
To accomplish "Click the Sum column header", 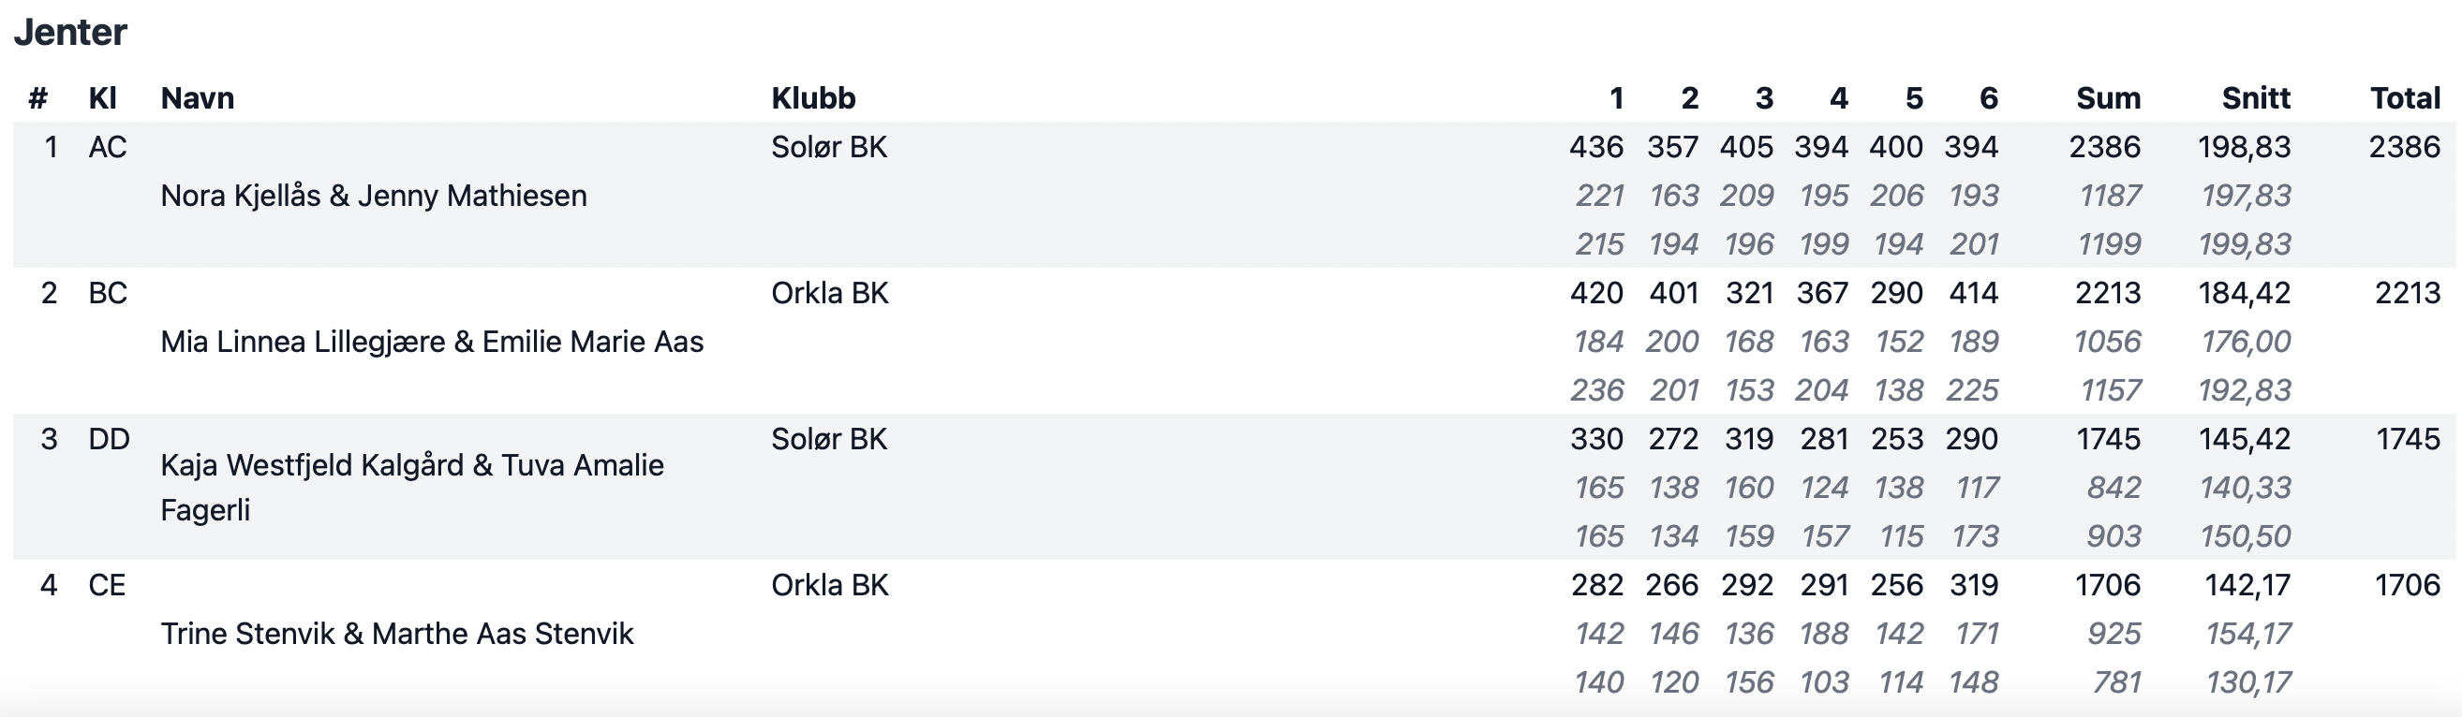I will click(2108, 97).
